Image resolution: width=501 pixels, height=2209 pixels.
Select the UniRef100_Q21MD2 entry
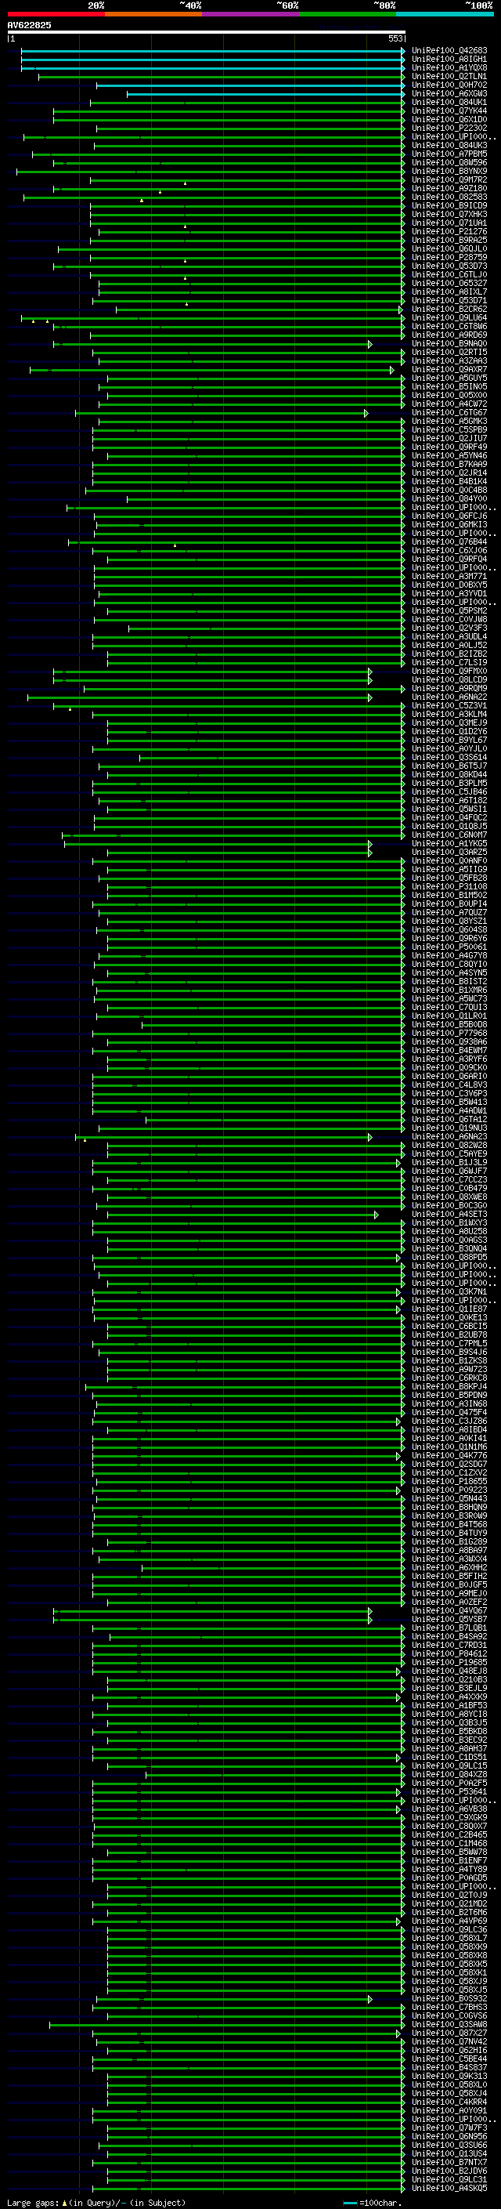pos(449,1903)
